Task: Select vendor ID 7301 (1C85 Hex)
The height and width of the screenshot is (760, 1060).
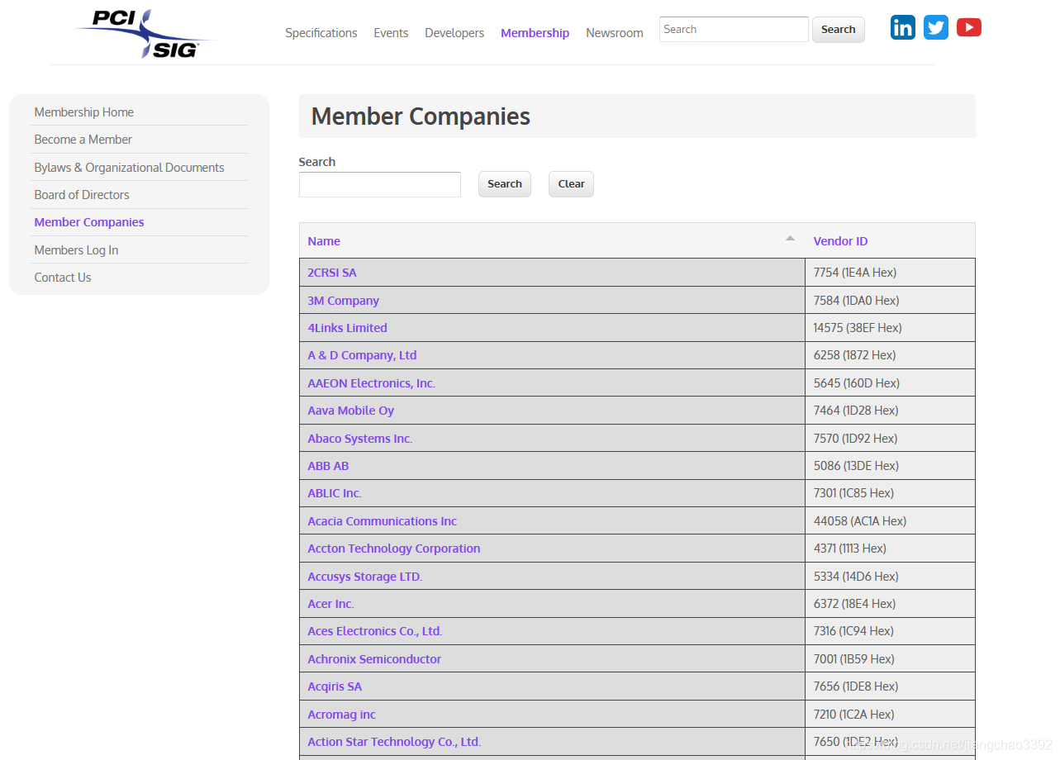Action: pyautogui.click(x=853, y=493)
